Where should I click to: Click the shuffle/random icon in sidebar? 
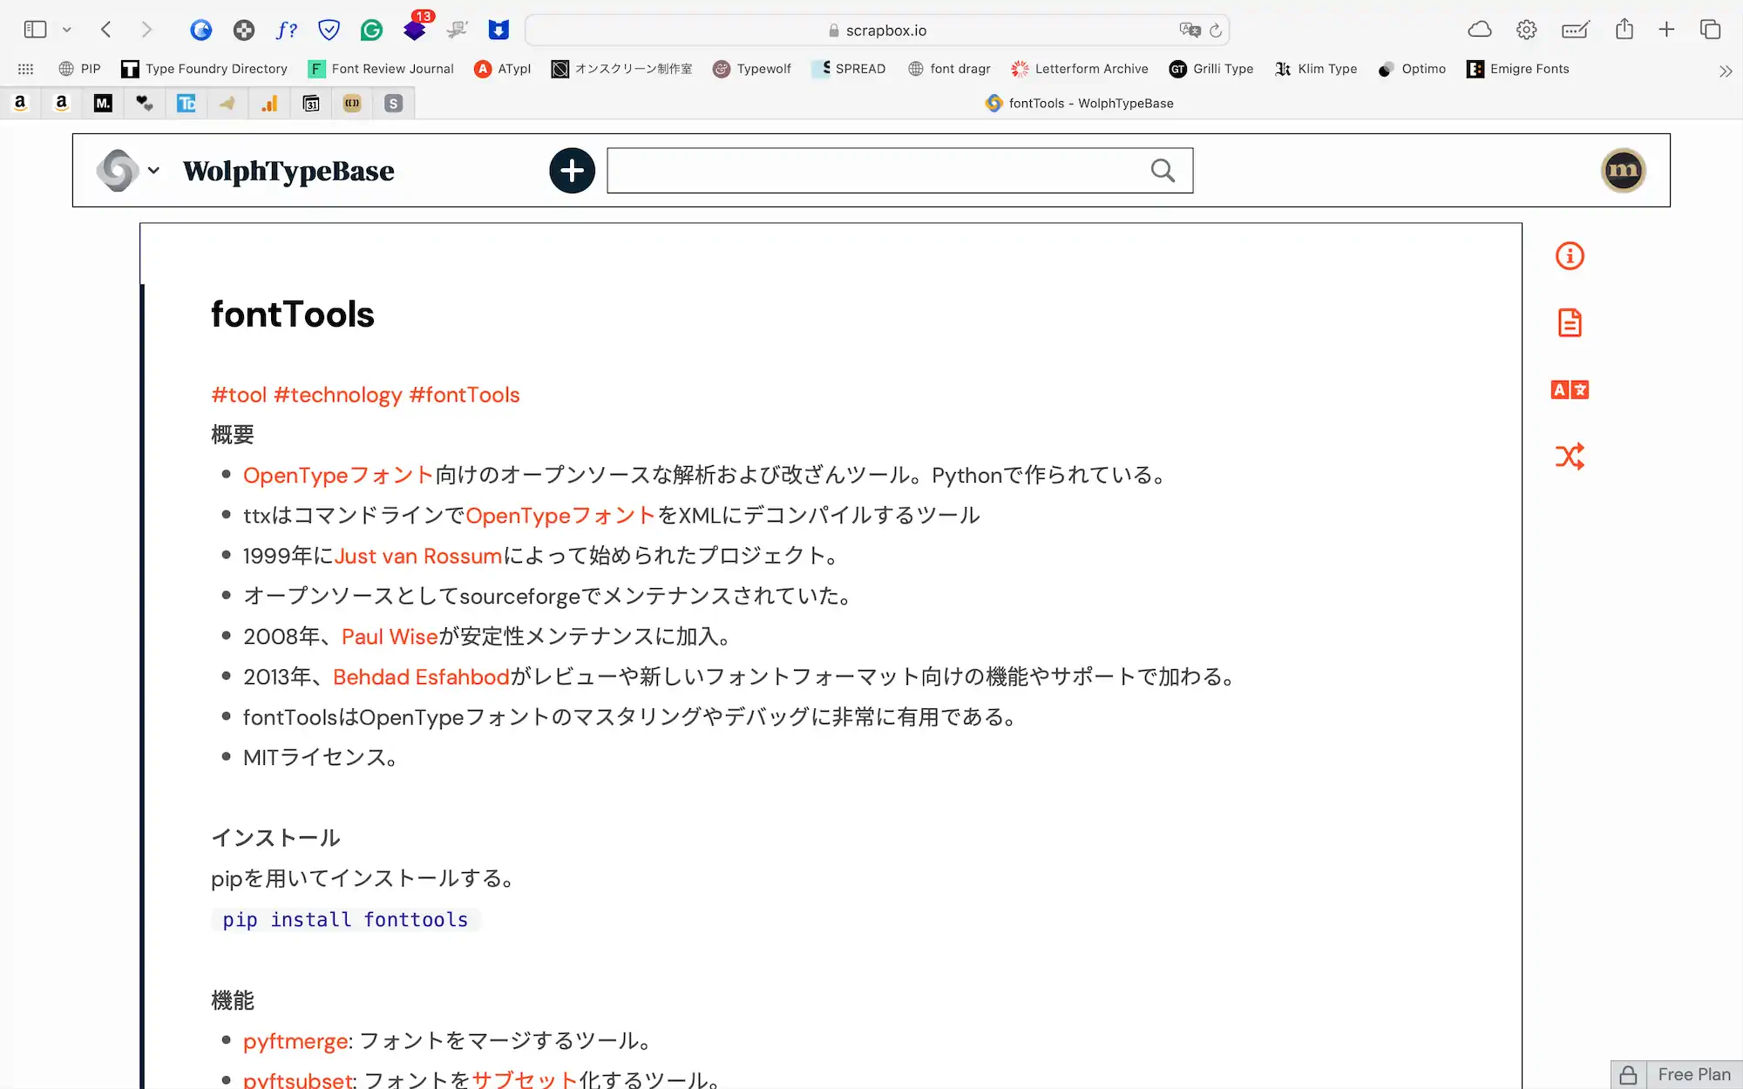click(1570, 456)
